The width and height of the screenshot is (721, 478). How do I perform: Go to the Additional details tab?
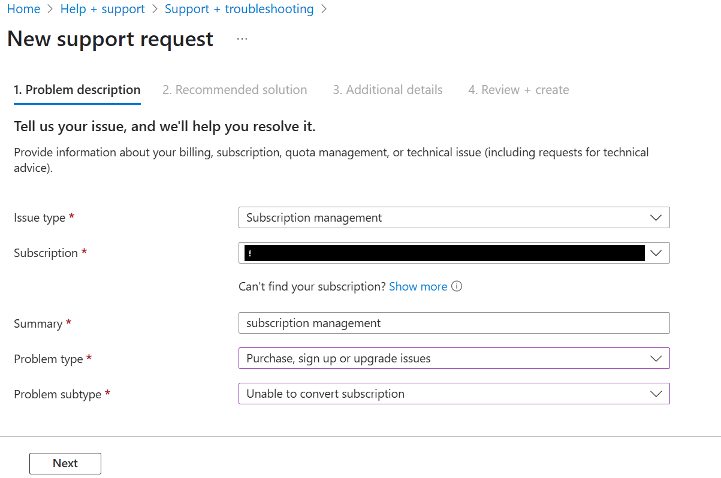[x=388, y=90]
